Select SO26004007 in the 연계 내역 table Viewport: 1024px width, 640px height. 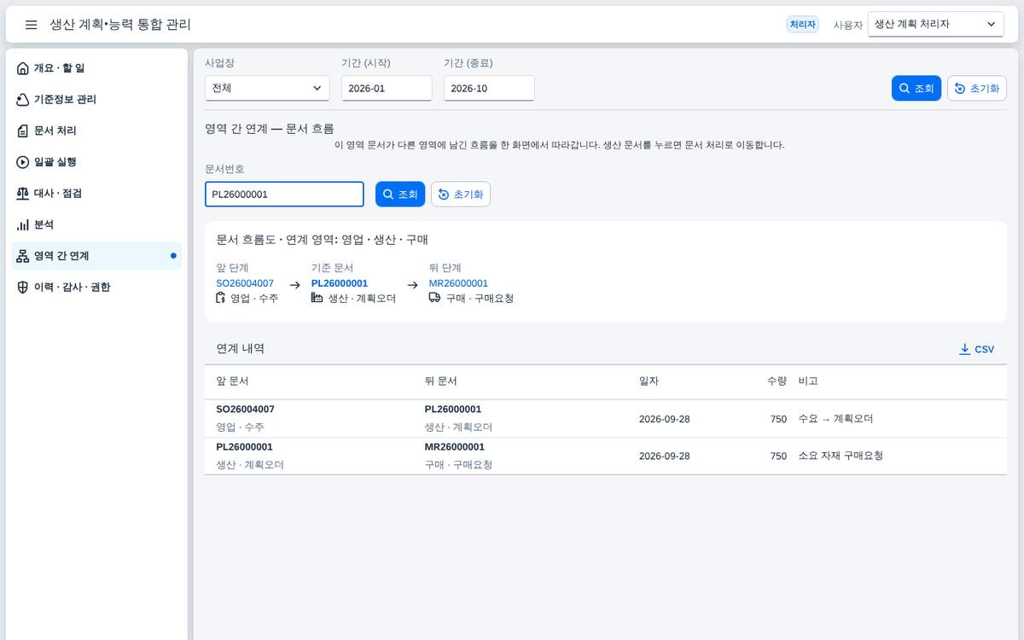pyautogui.click(x=245, y=410)
